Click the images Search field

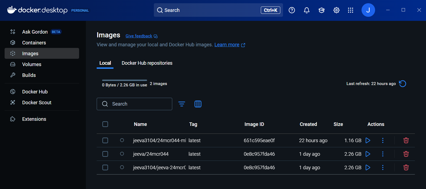tap(134, 104)
